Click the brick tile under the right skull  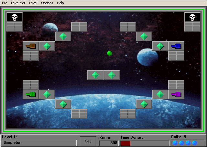[192, 27]
